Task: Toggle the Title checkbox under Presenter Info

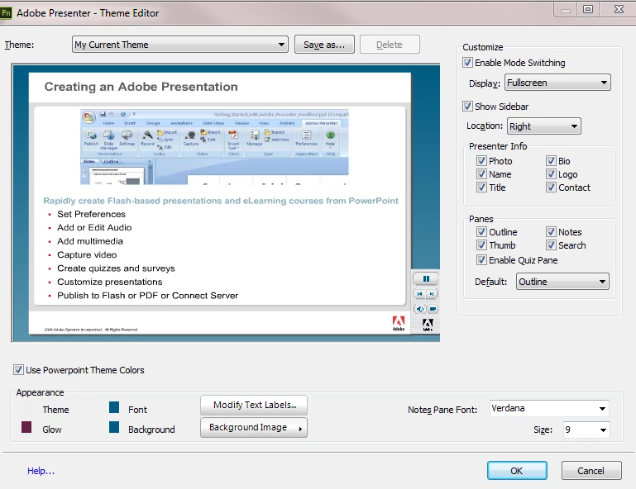Action: click(x=481, y=188)
